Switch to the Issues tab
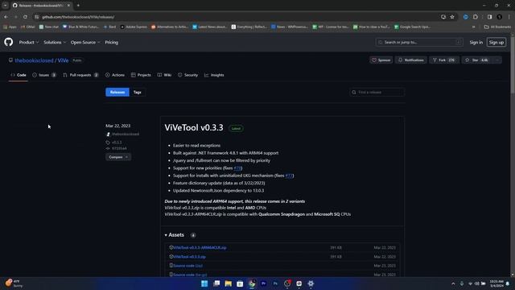The image size is (515, 290). coord(44,75)
